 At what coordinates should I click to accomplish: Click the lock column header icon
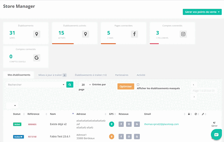point(189,114)
